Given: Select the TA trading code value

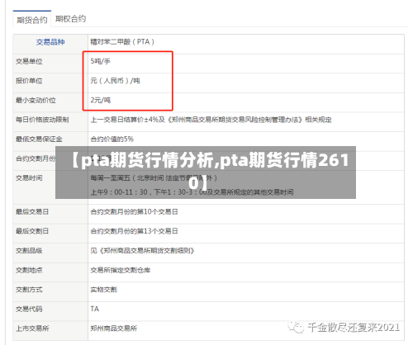Looking at the screenshot, I should click(x=95, y=309).
